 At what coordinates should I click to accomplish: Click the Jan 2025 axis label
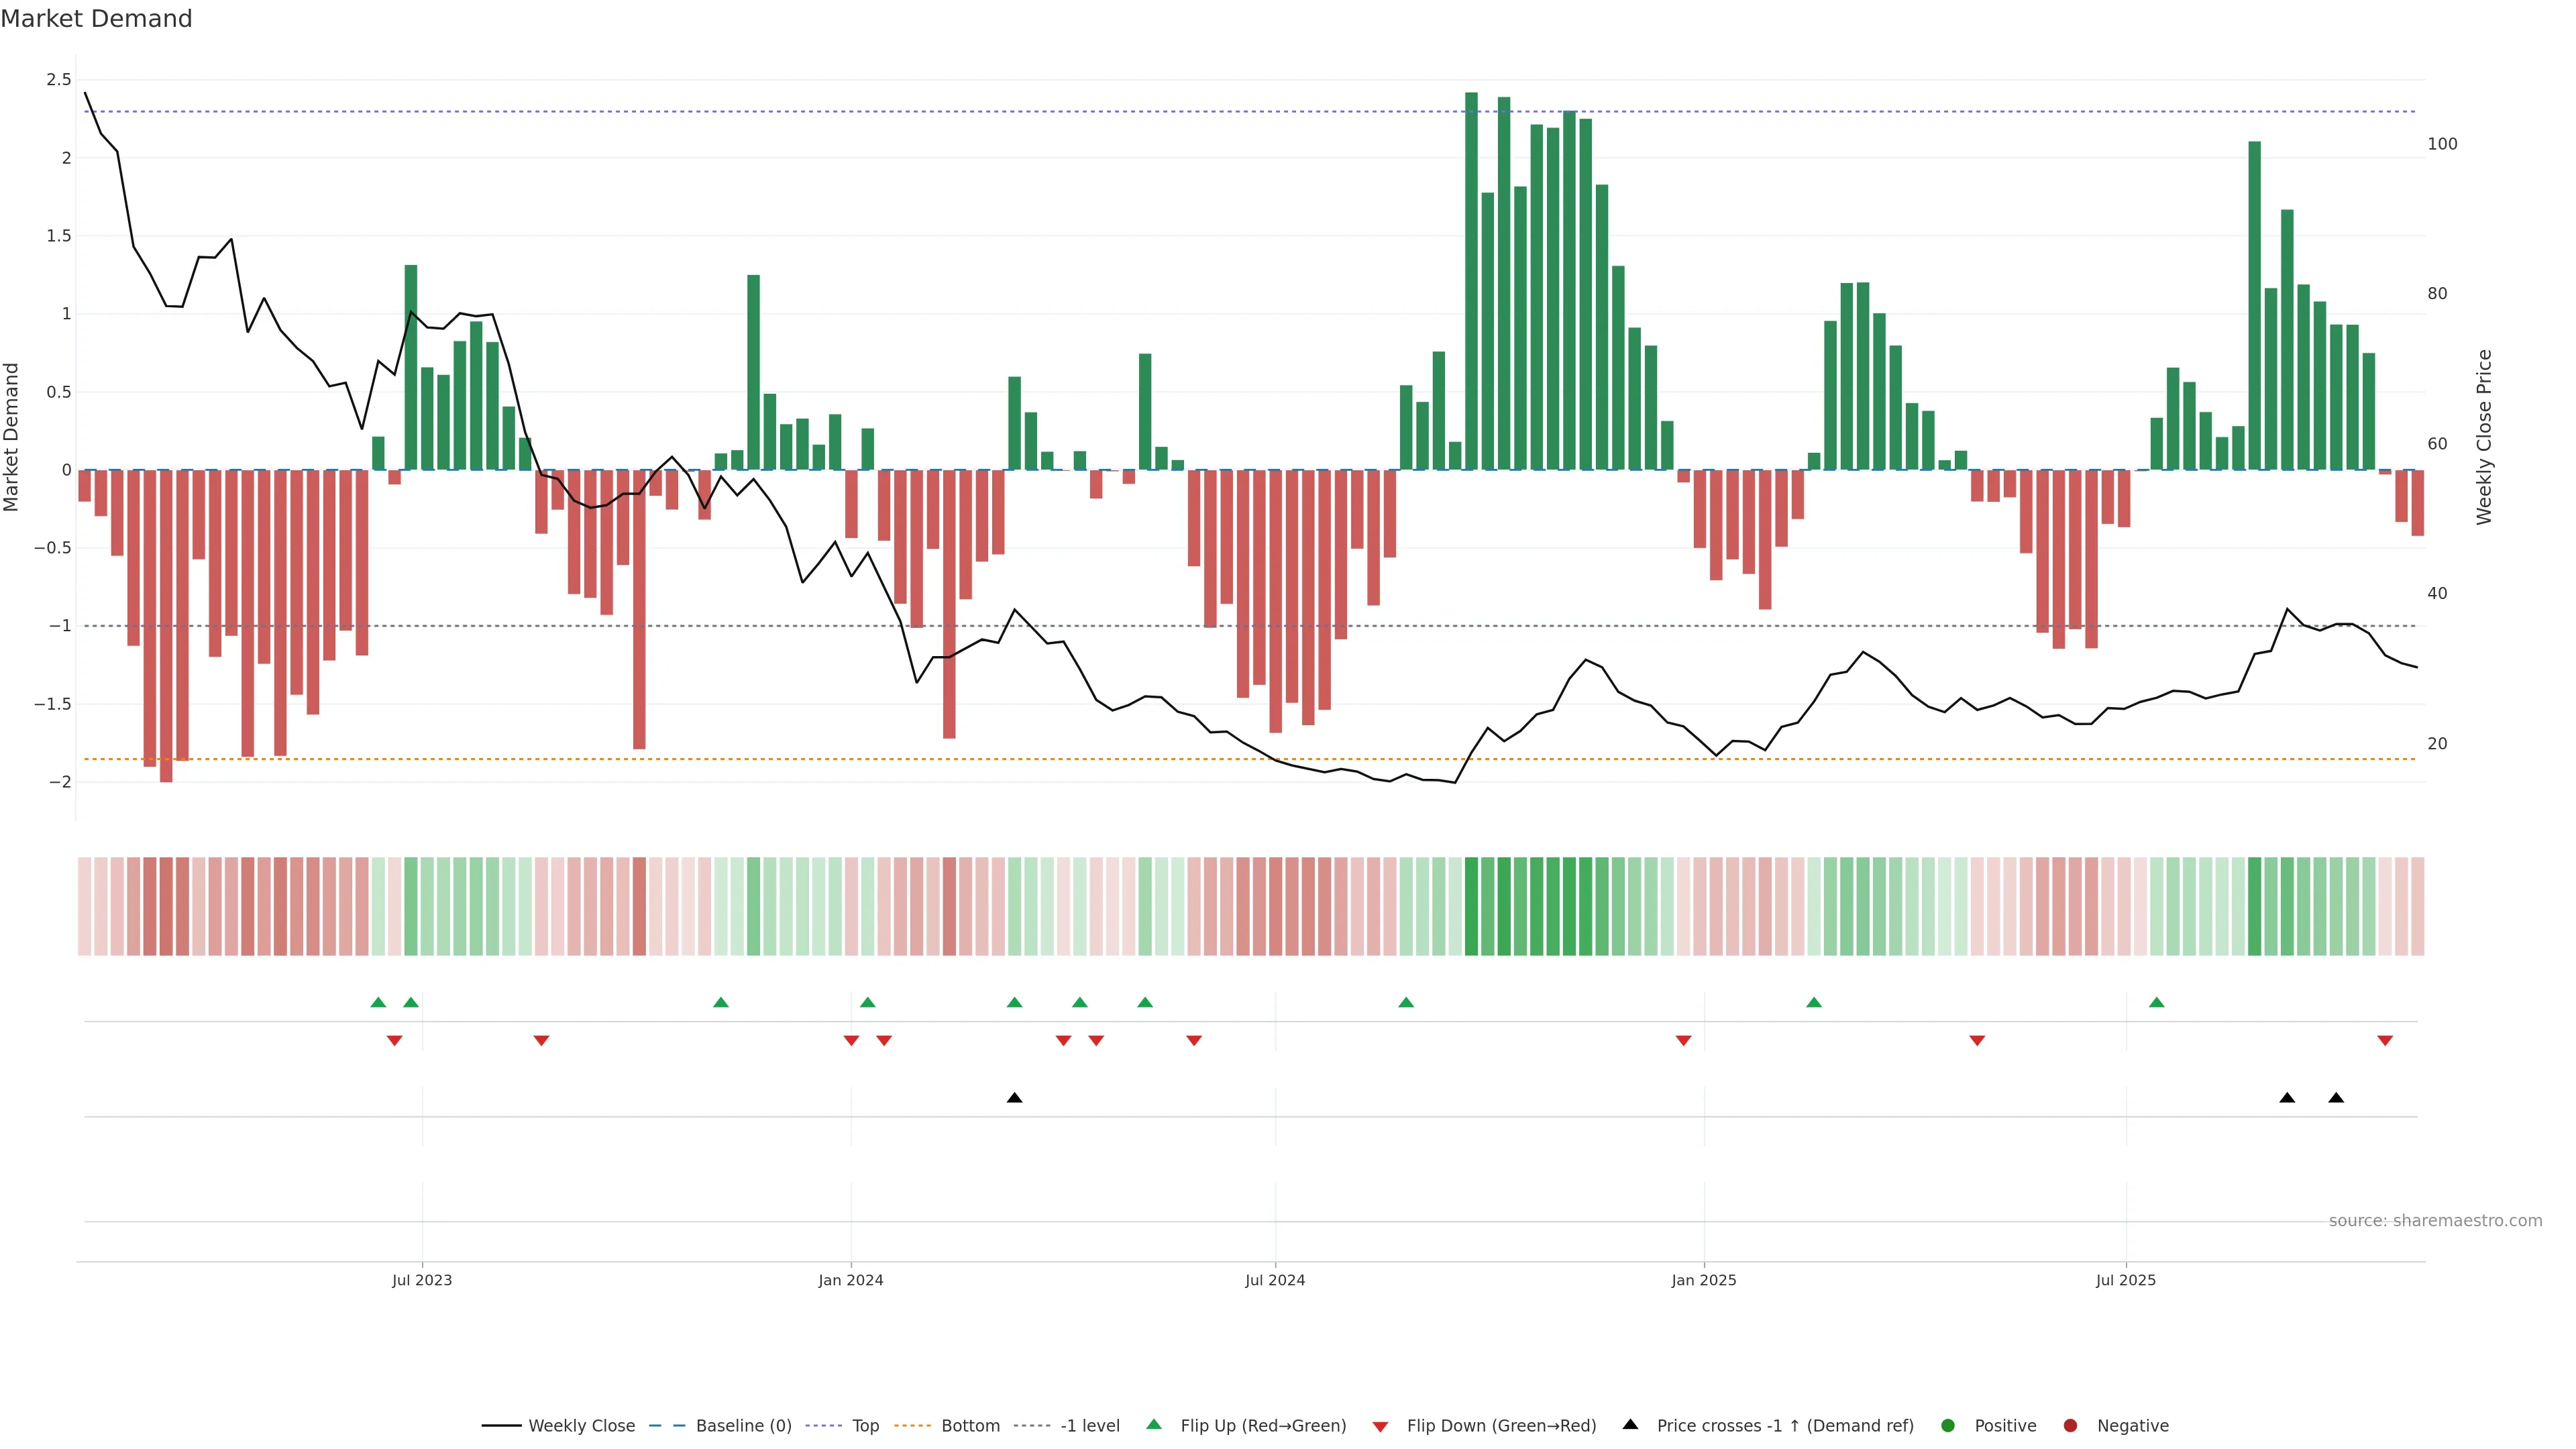tap(1704, 1280)
